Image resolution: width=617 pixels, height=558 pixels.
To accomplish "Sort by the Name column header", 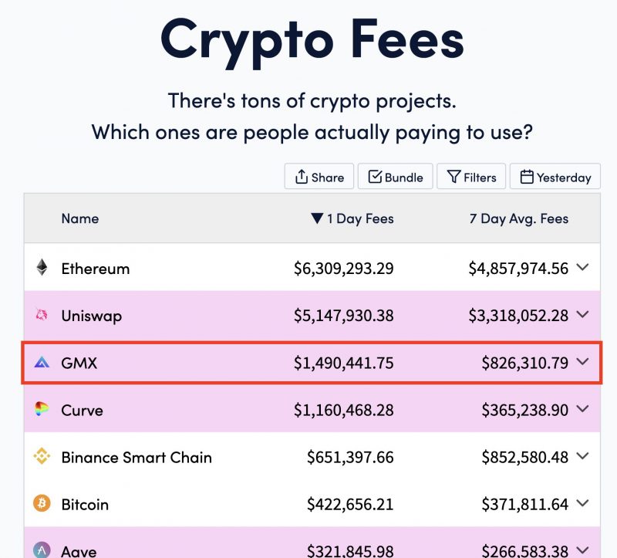I will (80, 218).
